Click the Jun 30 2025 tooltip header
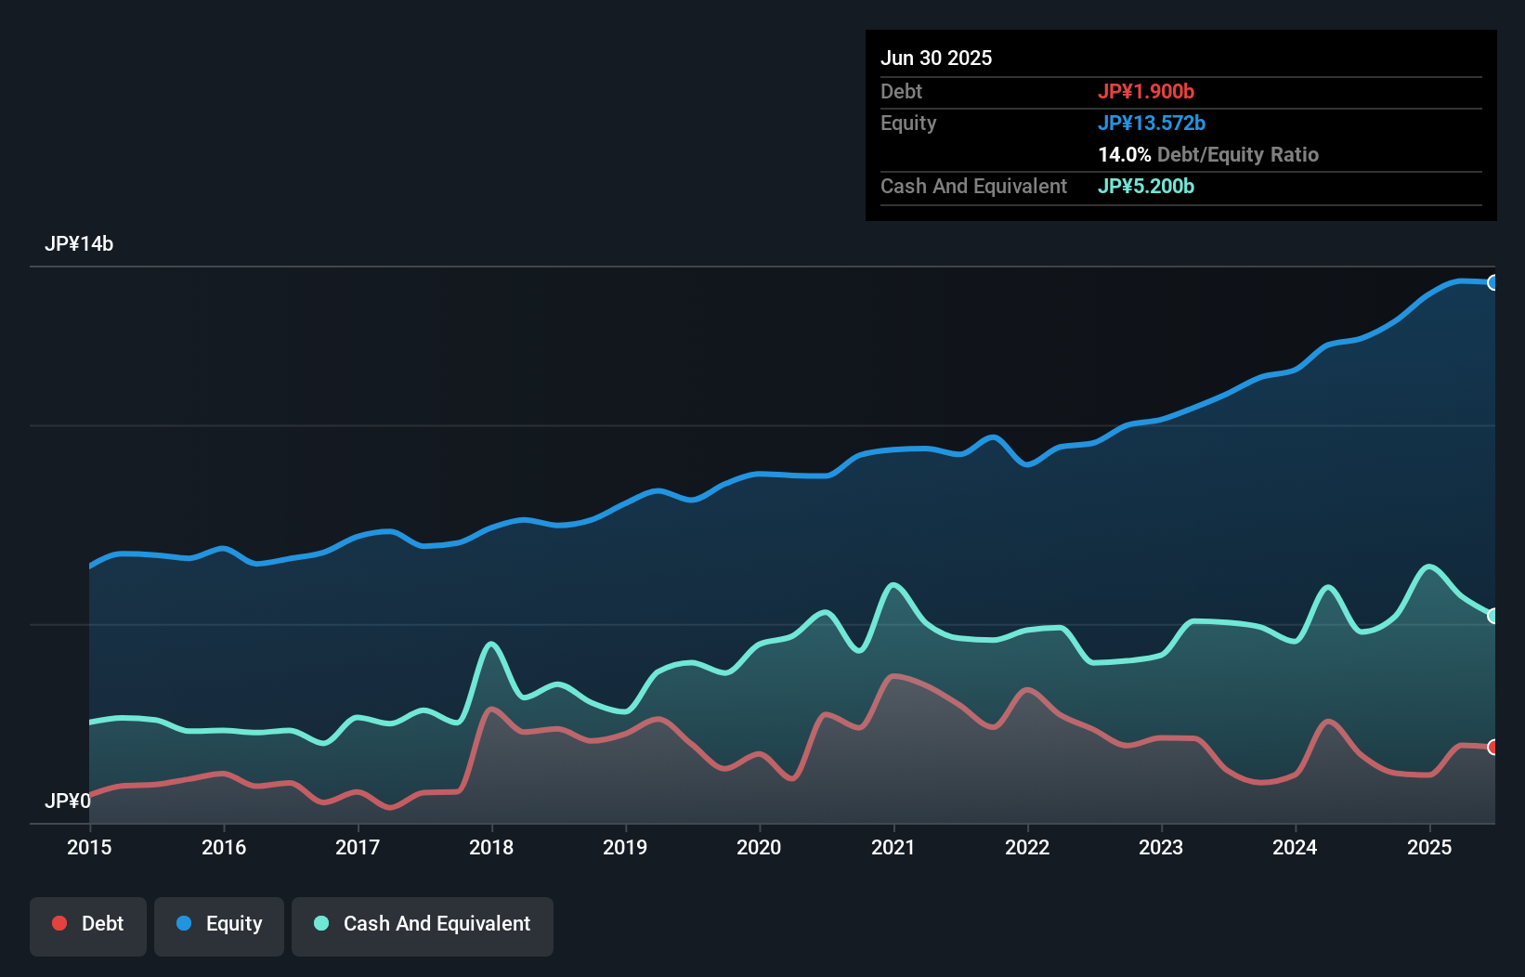1525x977 pixels. tap(937, 58)
